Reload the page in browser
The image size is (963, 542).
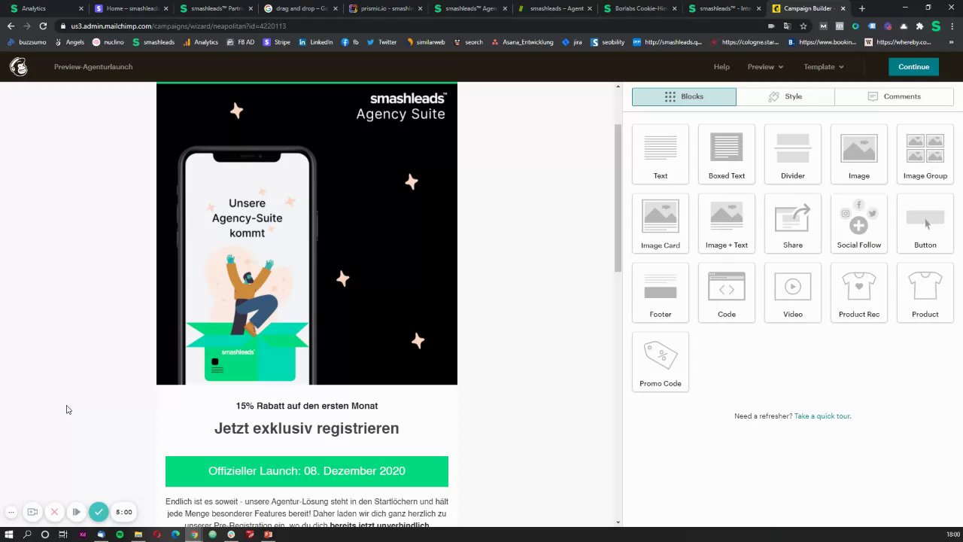click(43, 26)
